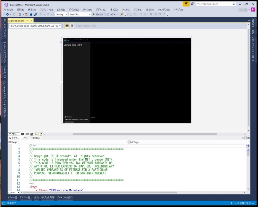
Task: Open the ローカル コンピューター target dropdown arrow
Action: click(117, 14)
